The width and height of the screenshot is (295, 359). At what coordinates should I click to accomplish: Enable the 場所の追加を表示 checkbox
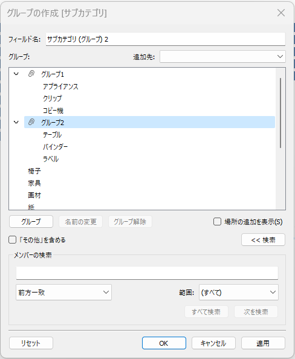[x=217, y=222]
